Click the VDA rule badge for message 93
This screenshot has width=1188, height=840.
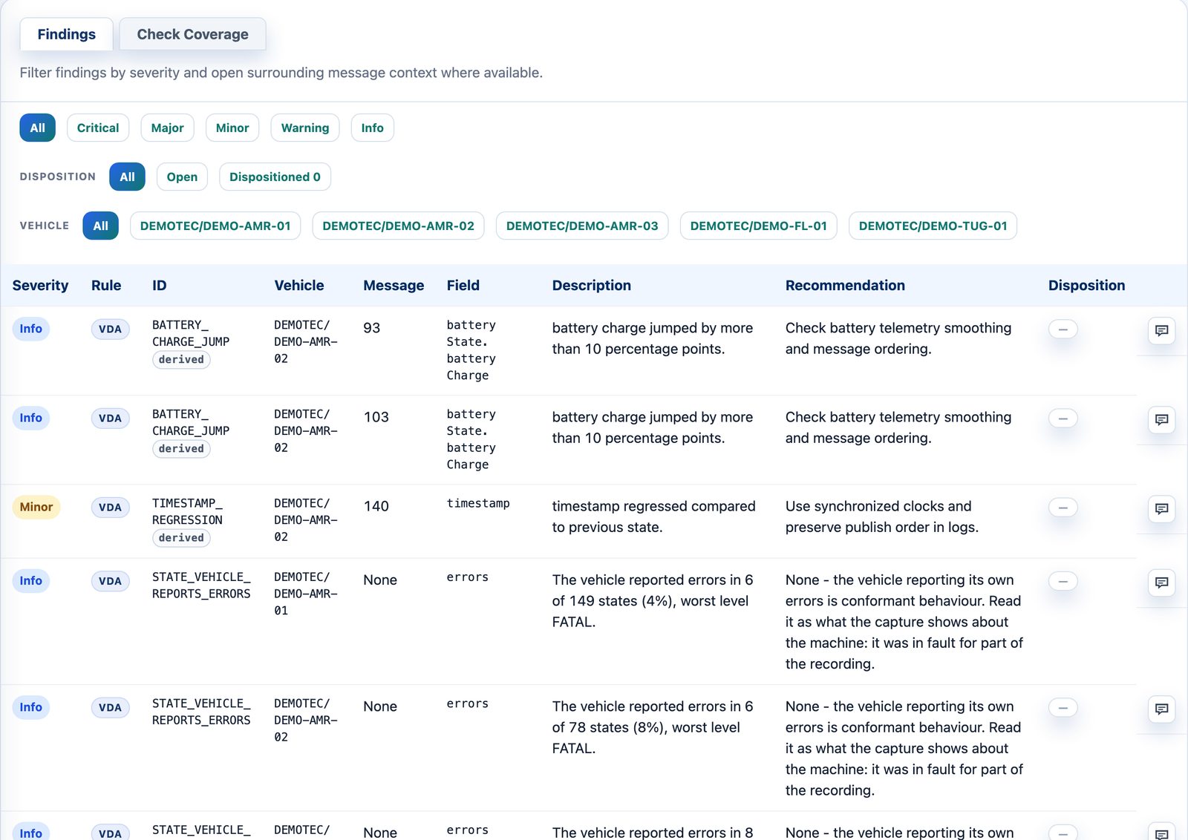click(x=110, y=329)
